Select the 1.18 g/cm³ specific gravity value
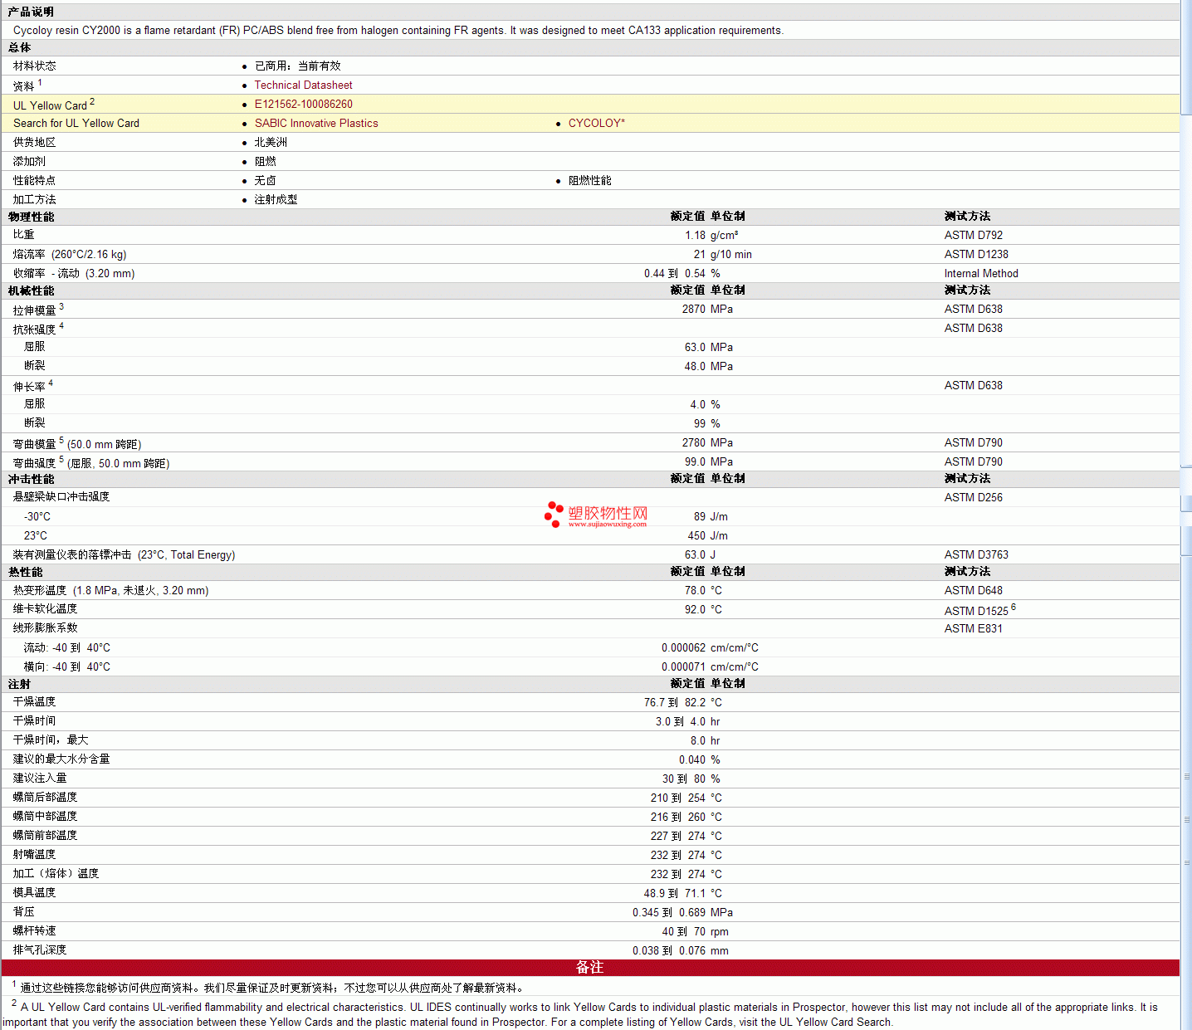This screenshot has width=1192, height=1030. click(x=711, y=235)
